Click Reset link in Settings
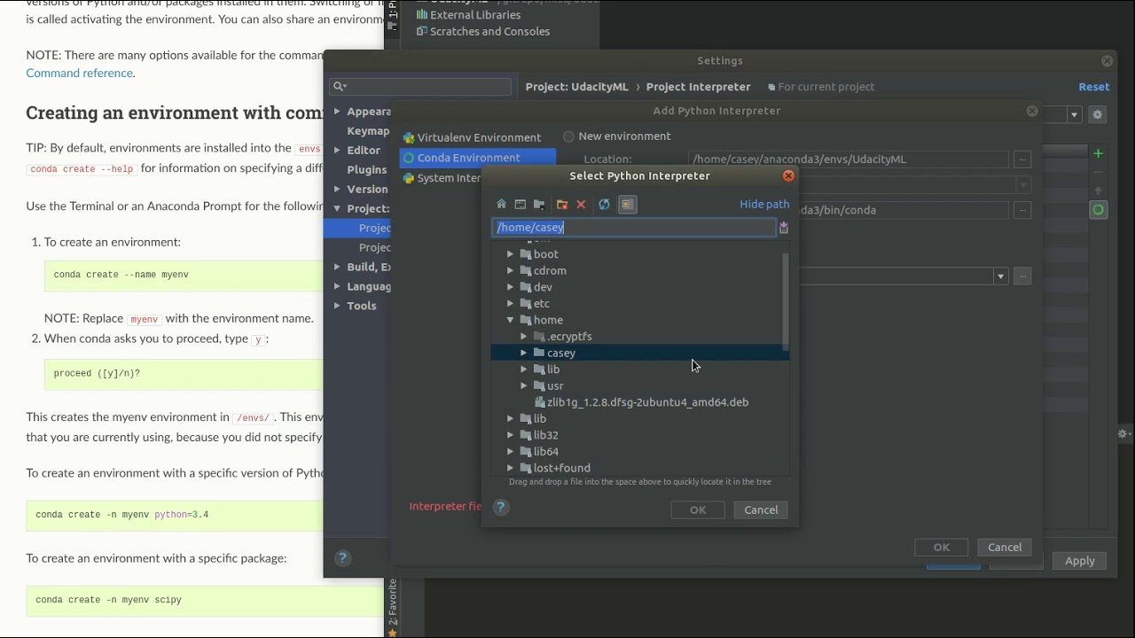The height and width of the screenshot is (638, 1135). tap(1093, 87)
